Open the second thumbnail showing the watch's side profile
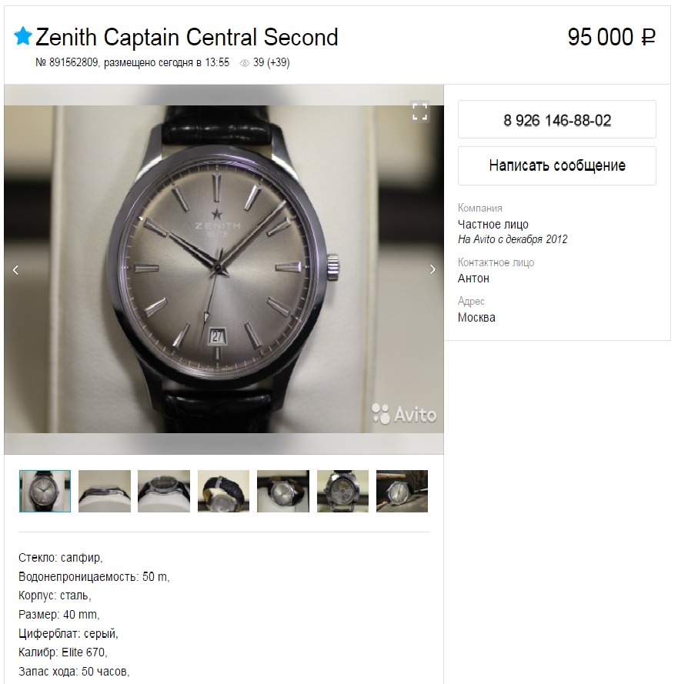688x684 pixels. (x=105, y=491)
